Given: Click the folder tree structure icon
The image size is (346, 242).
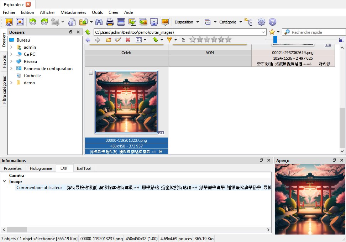Looking at the screenshot, I should pyautogui.click(x=248, y=22).
